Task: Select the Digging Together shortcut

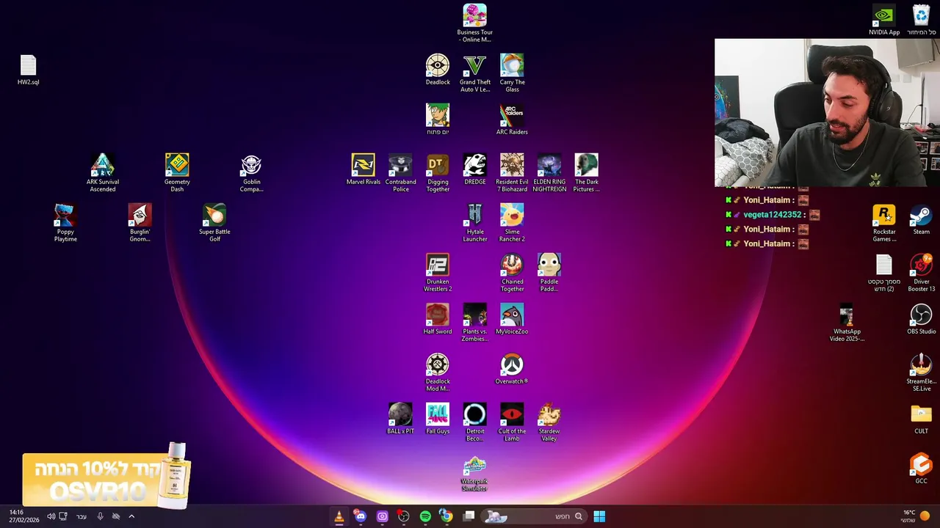Action: click(x=438, y=173)
